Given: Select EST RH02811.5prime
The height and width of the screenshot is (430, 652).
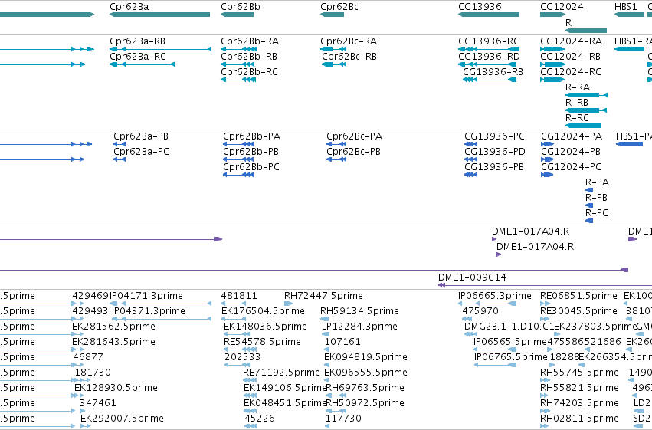Looking at the screenshot, I should click(x=544, y=426).
